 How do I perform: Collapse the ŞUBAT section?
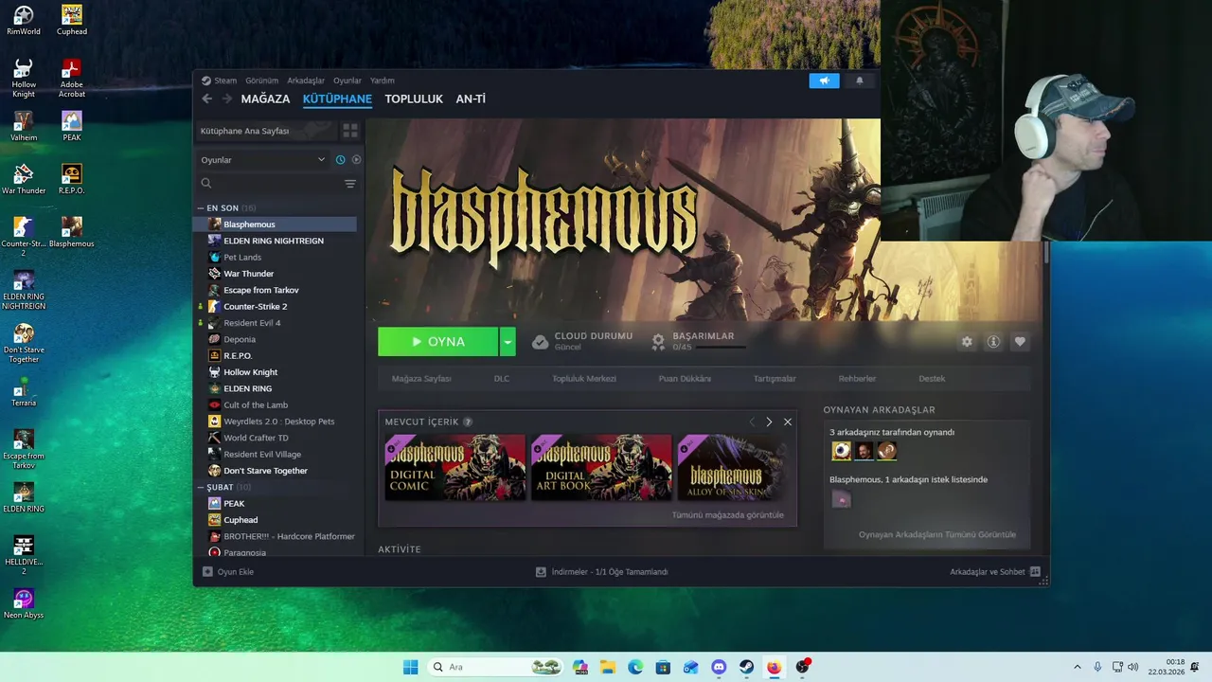click(x=201, y=487)
